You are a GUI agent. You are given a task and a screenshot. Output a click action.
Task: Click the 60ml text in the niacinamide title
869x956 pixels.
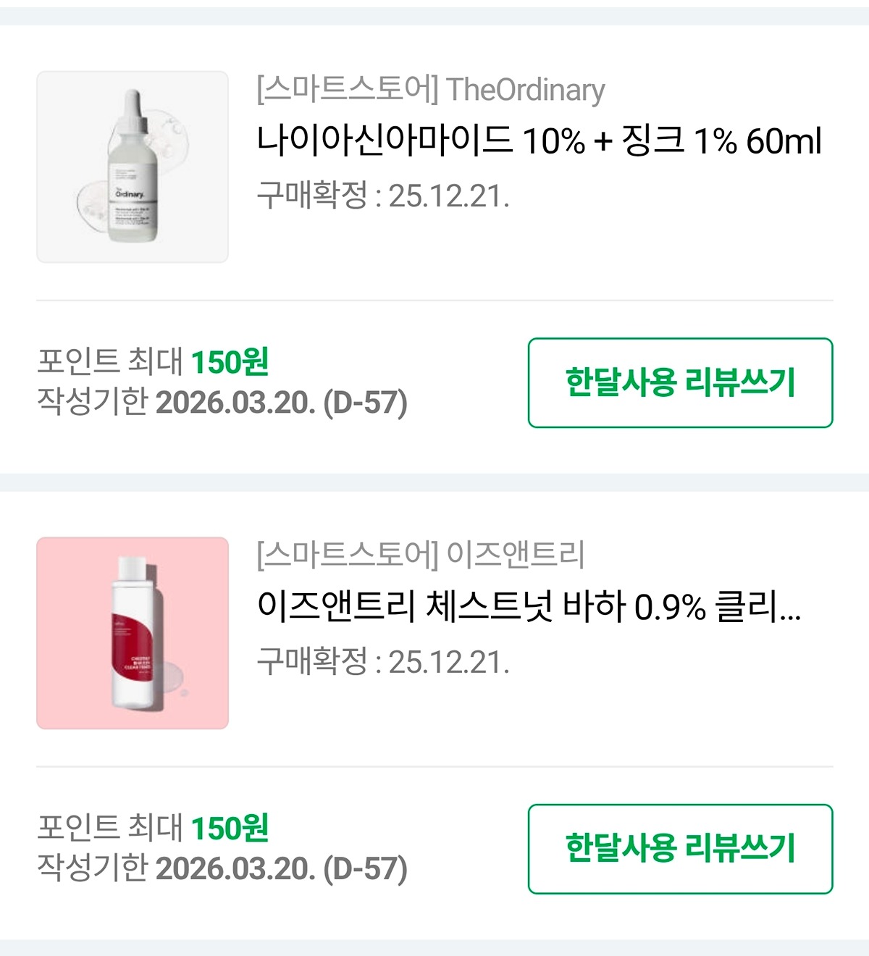tap(784, 141)
